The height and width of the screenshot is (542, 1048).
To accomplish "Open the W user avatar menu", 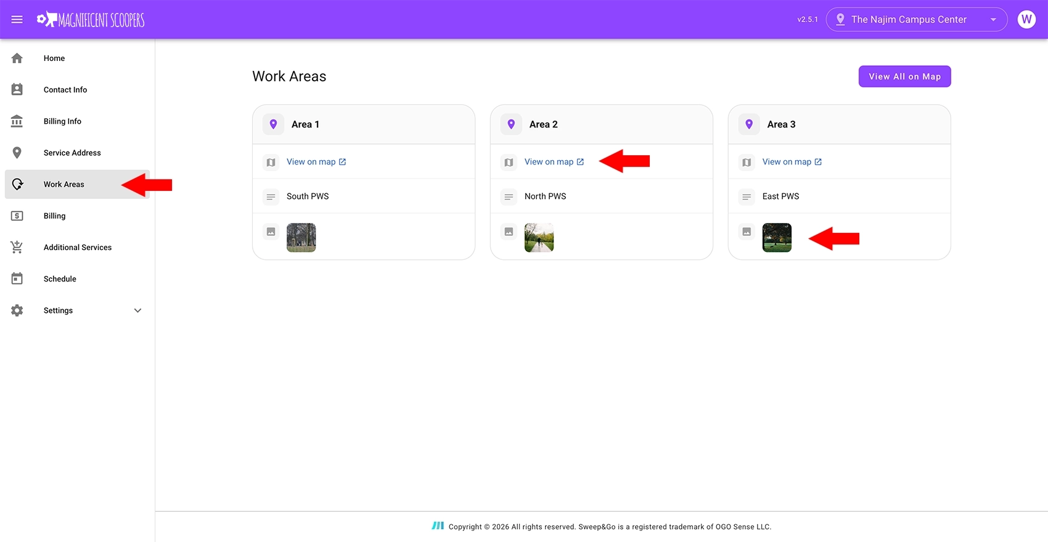I will 1026,20.
